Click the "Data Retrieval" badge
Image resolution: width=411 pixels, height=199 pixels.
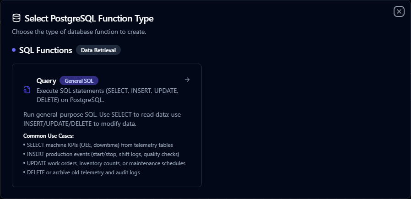click(98, 50)
